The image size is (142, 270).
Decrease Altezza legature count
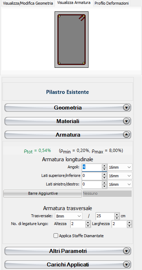88,226
